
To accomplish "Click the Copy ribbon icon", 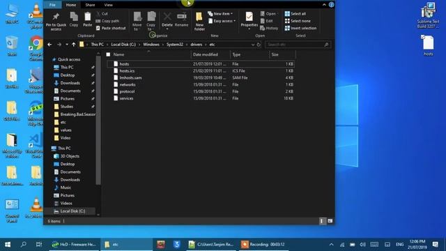I will 74,20.
